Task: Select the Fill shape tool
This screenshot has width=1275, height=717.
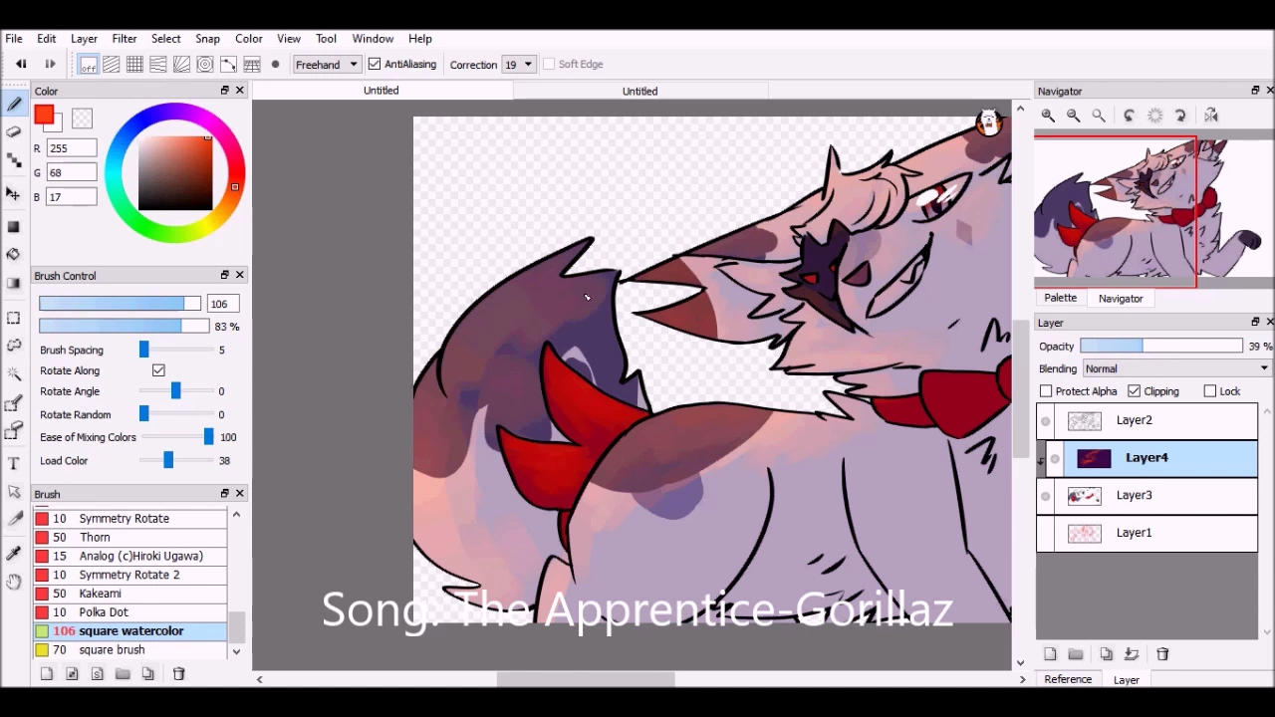Action: [x=14, y=227]
